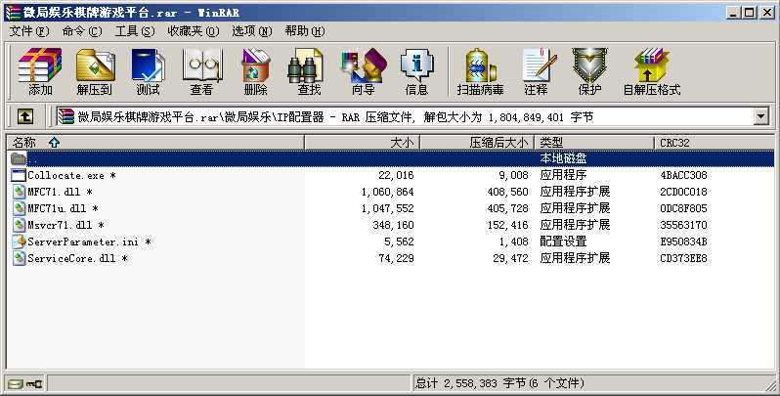Go up one folder with arrow button
This screenshot has height=396, width=780.
tap(25, 117)
